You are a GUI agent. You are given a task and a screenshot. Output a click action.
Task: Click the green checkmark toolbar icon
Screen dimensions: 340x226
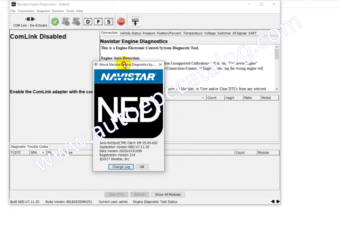coord(55,21)
